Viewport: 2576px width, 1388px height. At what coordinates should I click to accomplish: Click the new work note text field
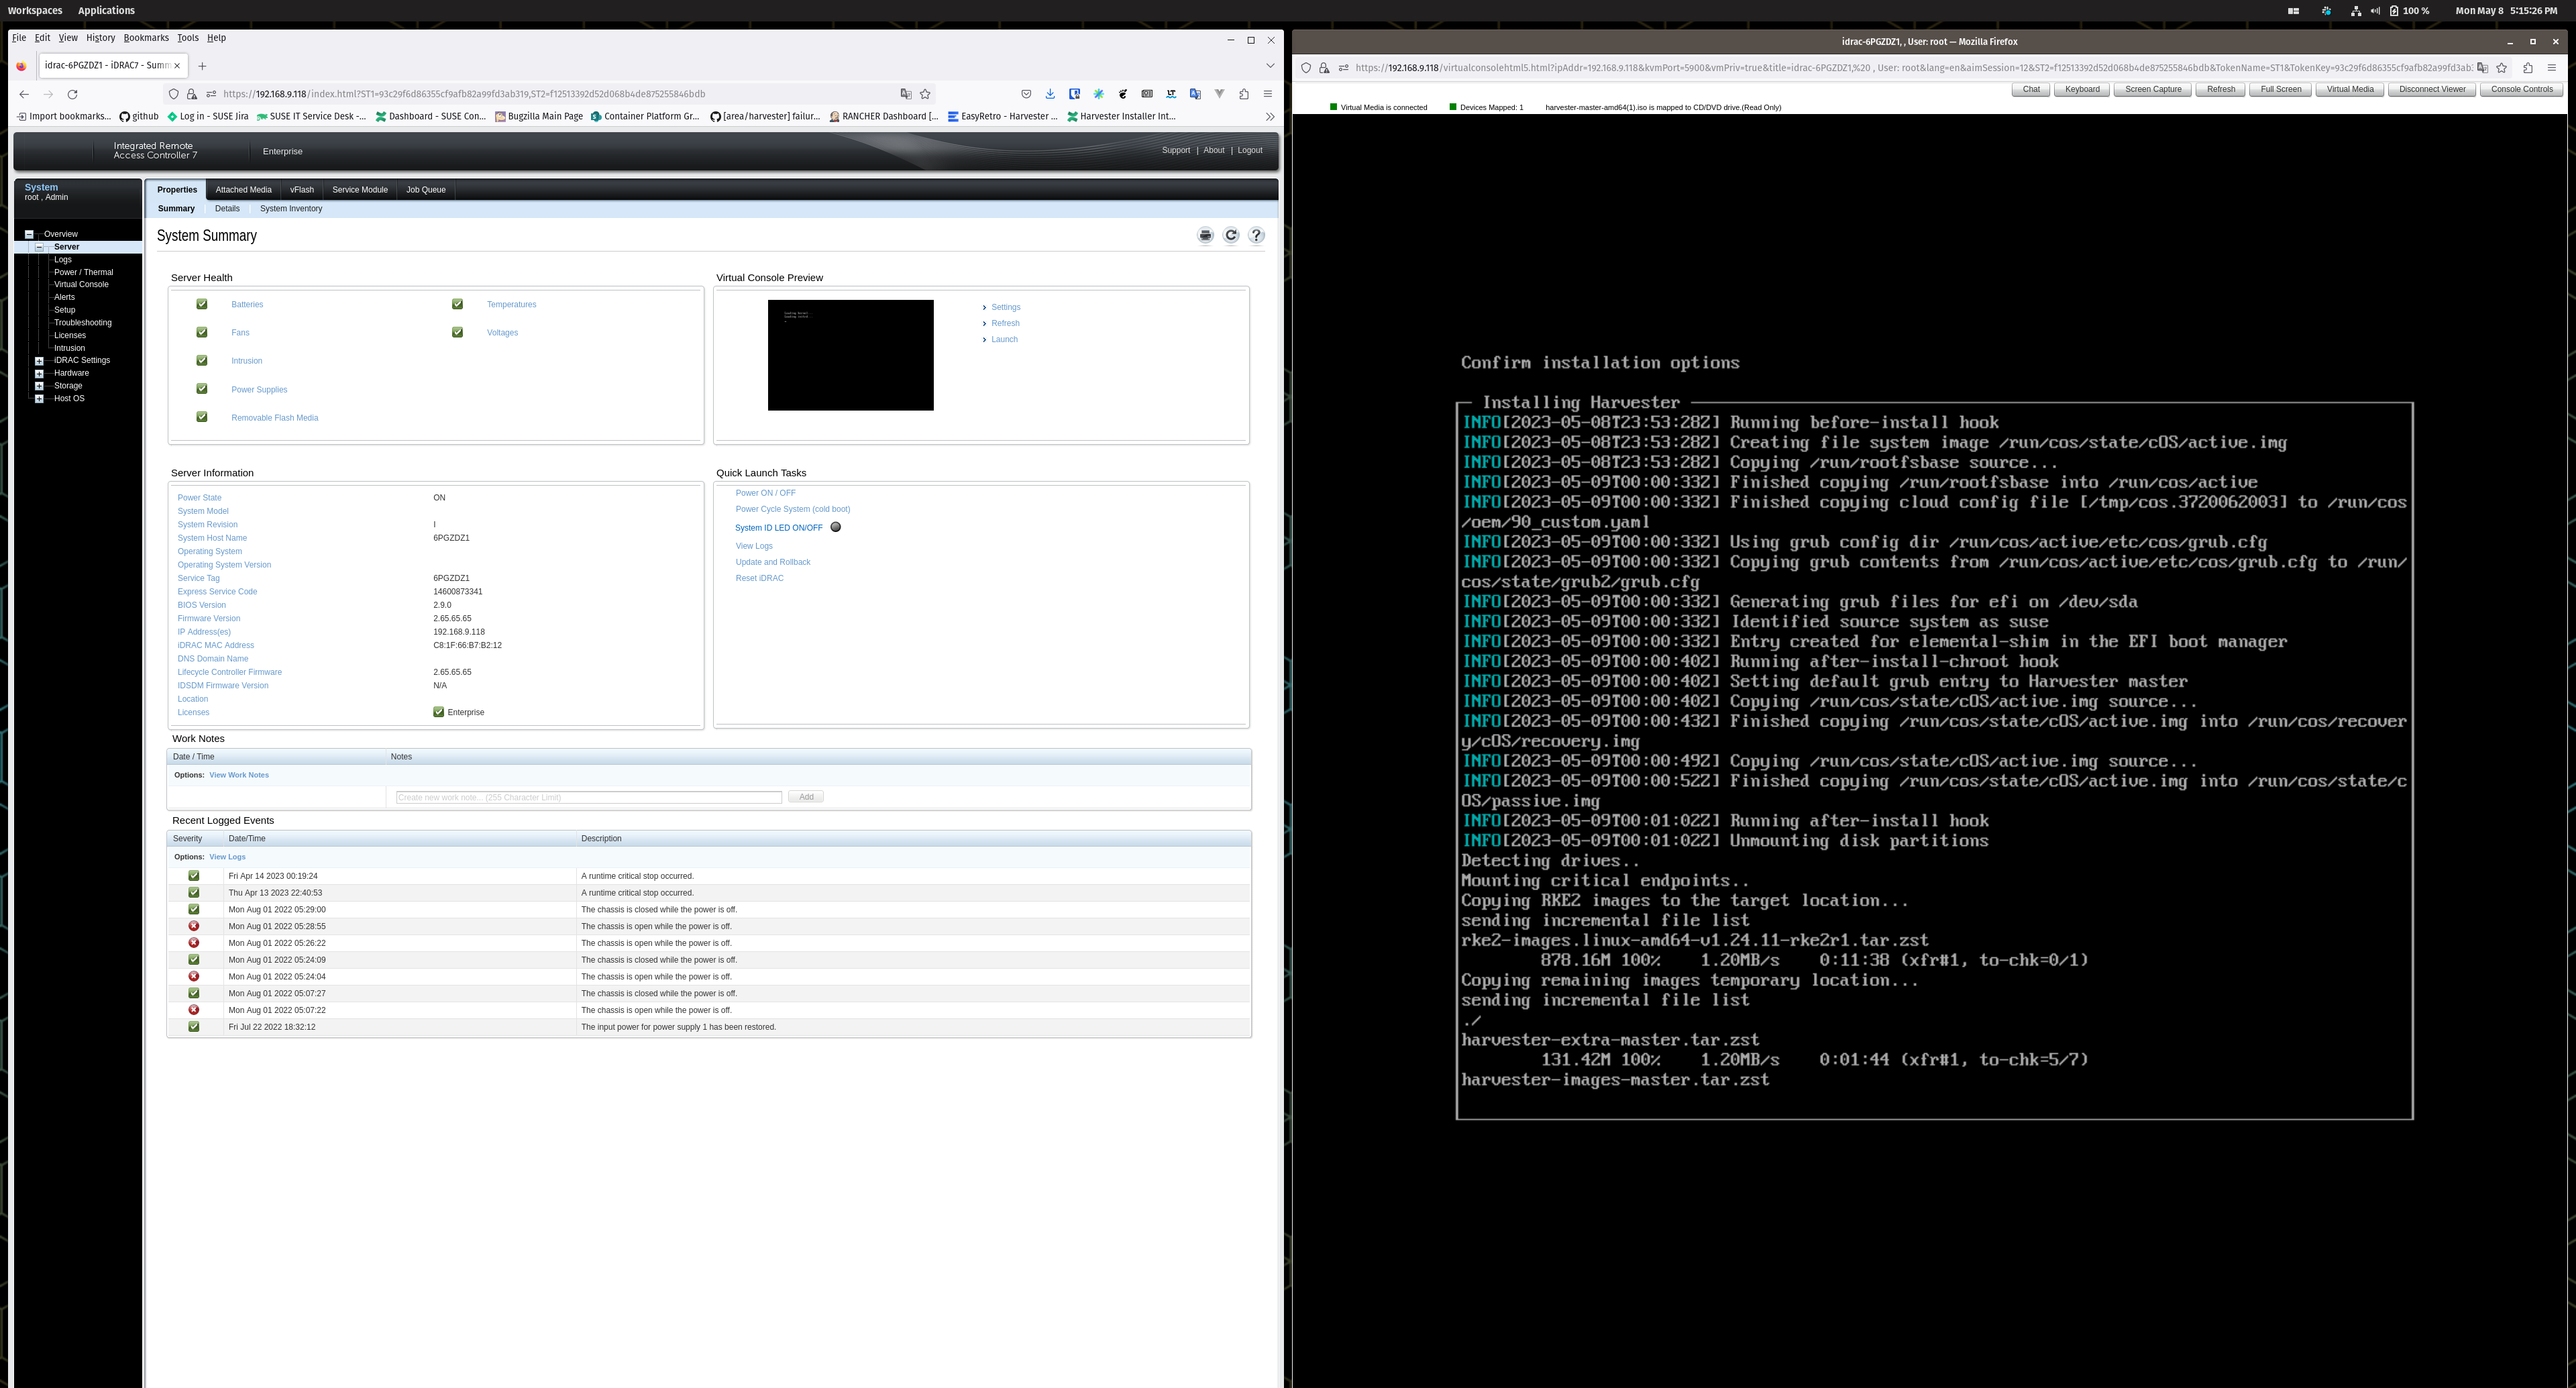point(588,796)
